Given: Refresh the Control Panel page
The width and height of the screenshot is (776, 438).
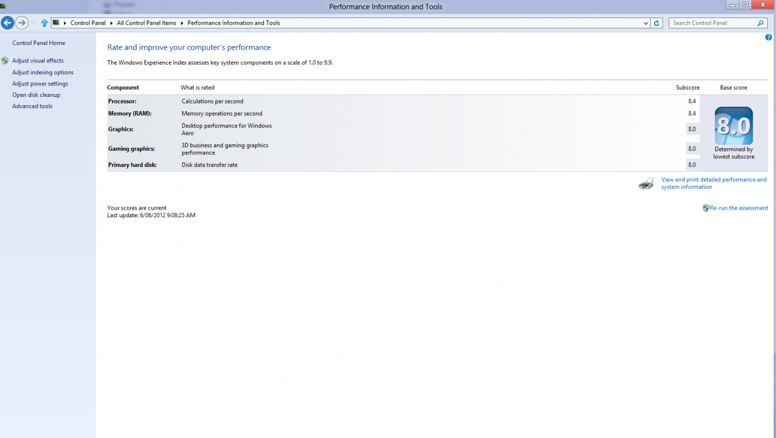Looking at the screenshot, I should coord(657,23).
